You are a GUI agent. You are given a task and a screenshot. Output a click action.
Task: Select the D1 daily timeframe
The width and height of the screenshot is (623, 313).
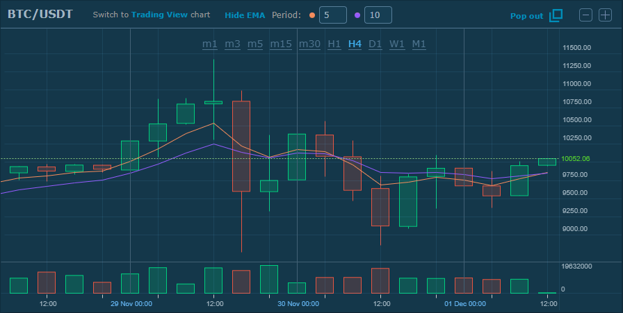click(x=375, y=44)
